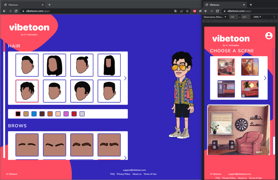This screenshot has height=180, width=278.
Task: Pick dark brown hair color swatch
Action: click(x=42, y=114)
